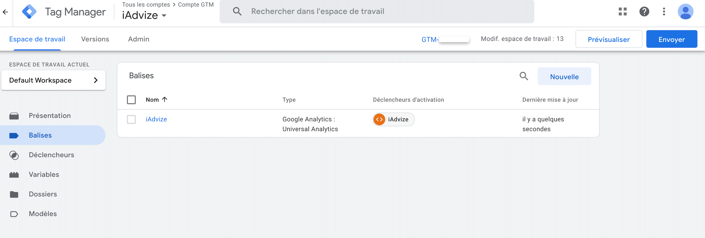
Task: Click the Prévisualiser button
Action: click(x=609, y=39)
